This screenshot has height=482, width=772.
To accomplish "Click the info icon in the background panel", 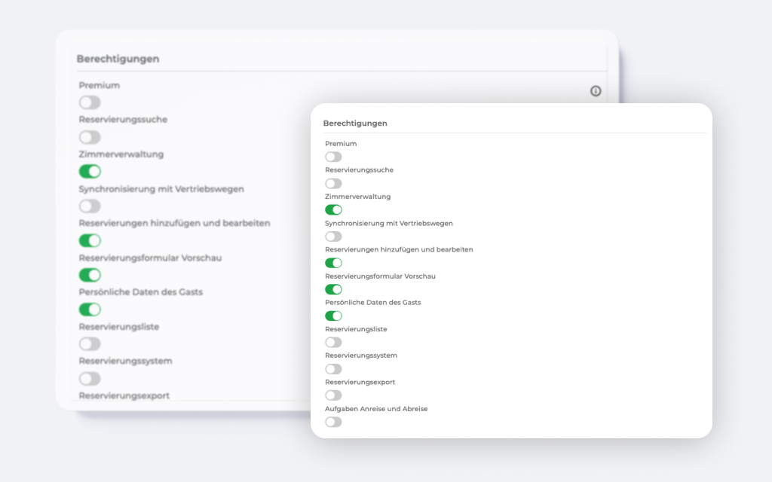I will pos(596,91).
